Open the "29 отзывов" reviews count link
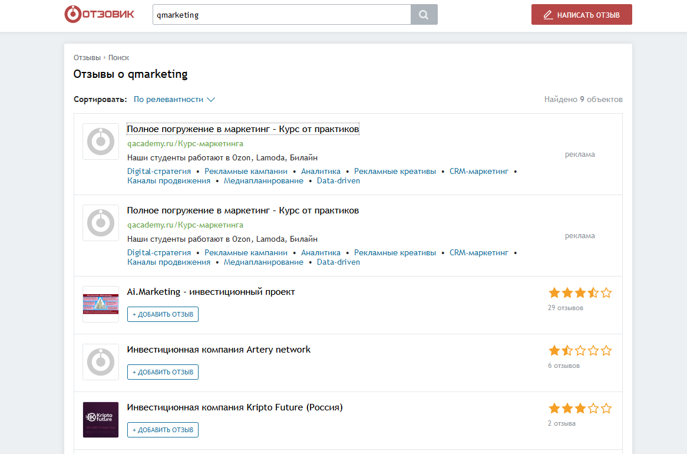This screenshot has height=454, width=687. coord(565,308)
